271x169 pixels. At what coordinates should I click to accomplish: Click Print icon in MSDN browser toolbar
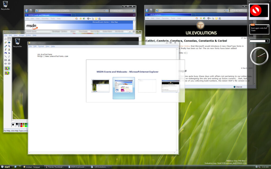point(93,19)
